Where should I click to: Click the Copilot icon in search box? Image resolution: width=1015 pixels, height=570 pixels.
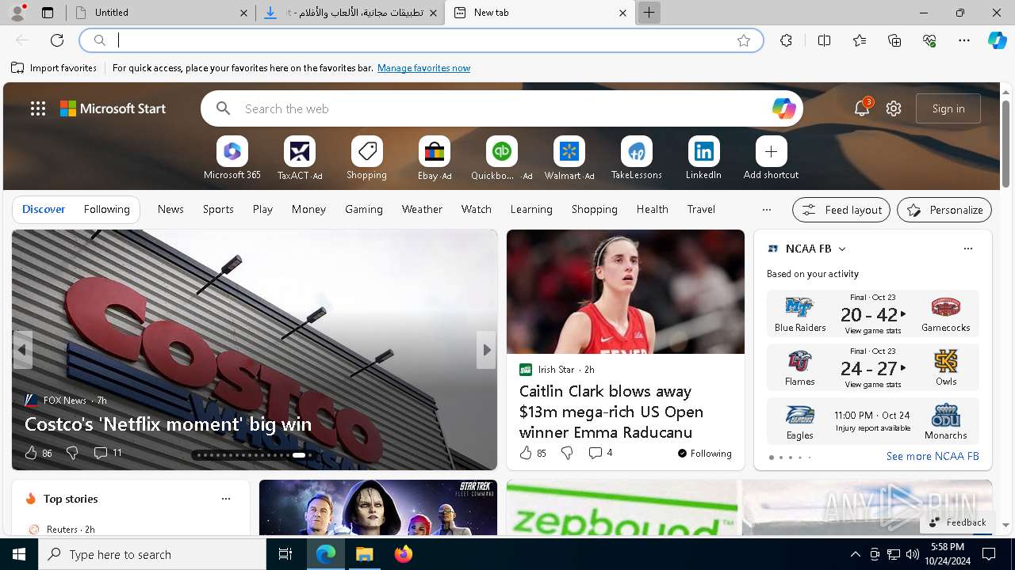pos(783,108)
